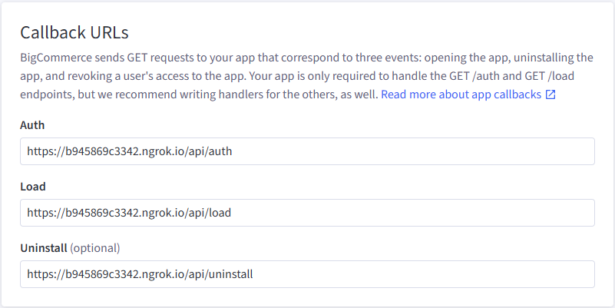This screenshot has height=308, width=615.
Task: Click the (optional) text beside Uninstall
Action: click(x=95, y=248)
